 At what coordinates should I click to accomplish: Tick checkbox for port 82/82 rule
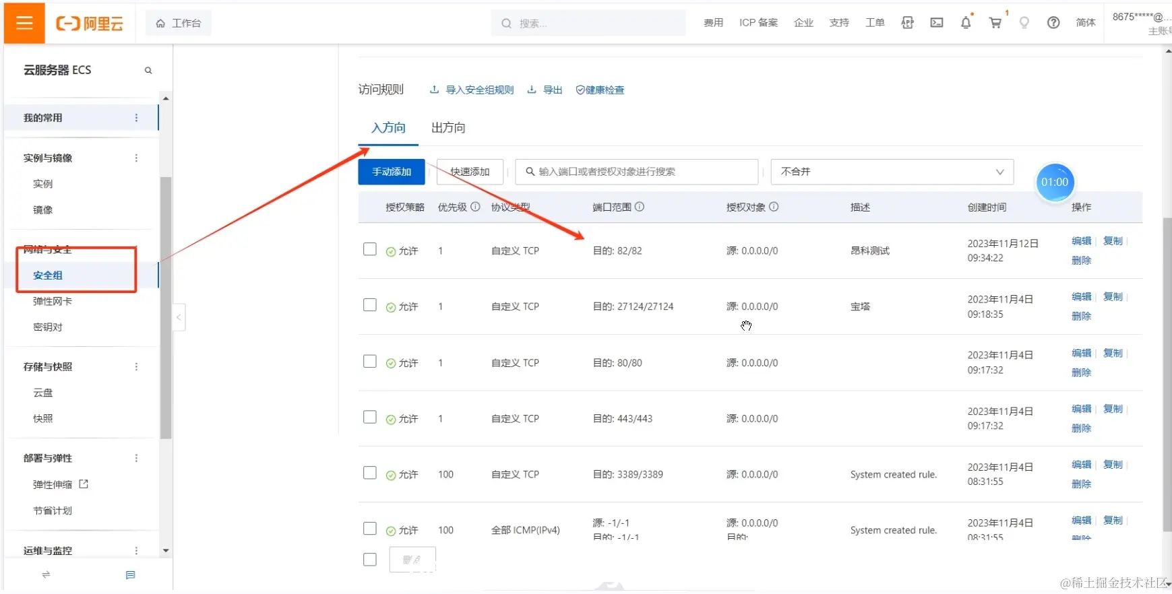(x=370, y=249)
